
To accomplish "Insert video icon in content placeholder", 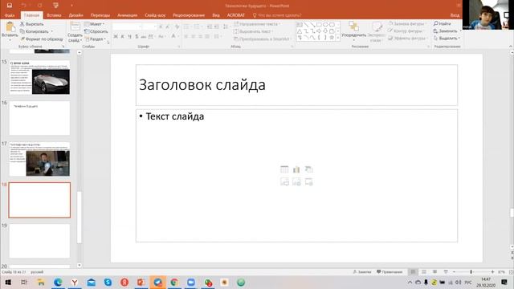I will click(x=308, y=182).
